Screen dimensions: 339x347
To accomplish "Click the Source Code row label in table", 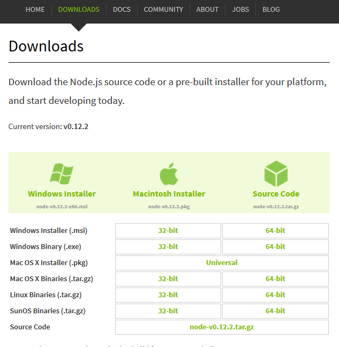I will click(30, 327).
